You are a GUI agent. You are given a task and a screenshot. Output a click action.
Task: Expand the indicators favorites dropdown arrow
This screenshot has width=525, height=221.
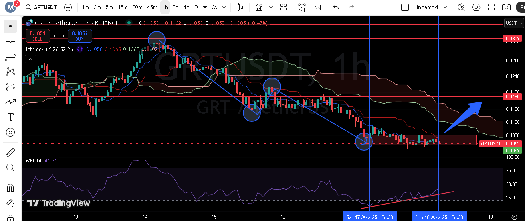[x=271, y=7]
